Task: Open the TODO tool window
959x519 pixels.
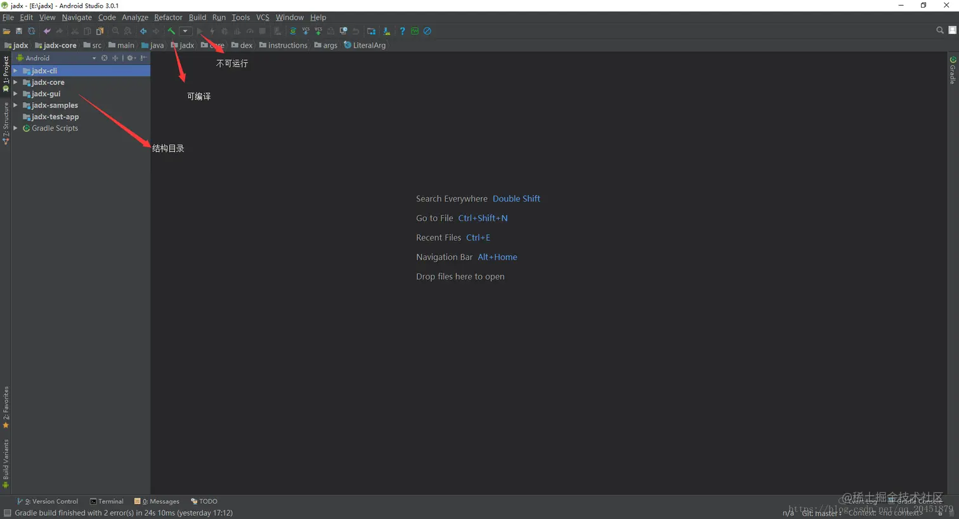Action: pyautogui.click(x=204, y=501)
